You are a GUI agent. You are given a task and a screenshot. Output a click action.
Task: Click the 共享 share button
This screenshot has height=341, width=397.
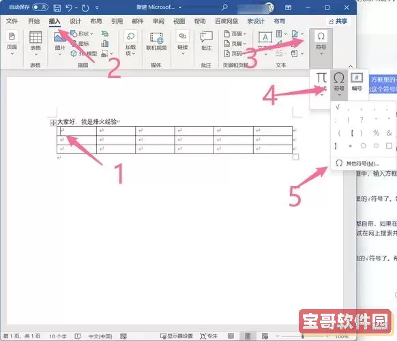click(x=338, y=21)
